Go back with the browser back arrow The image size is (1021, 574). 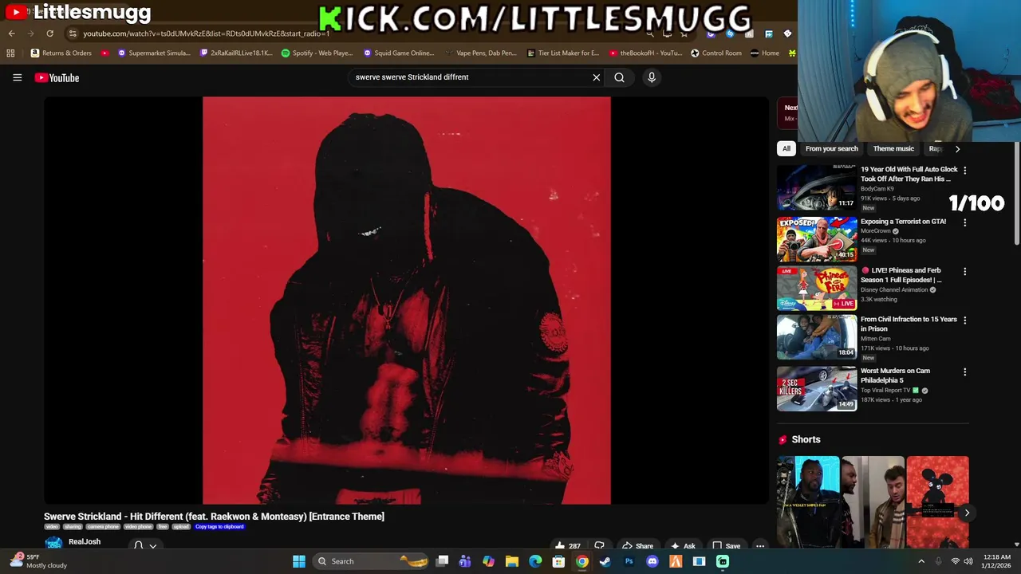coord(11,33)
